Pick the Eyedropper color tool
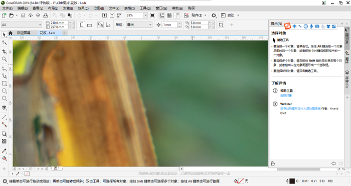The height and width of the screenshot is (186, 351). 4,151
